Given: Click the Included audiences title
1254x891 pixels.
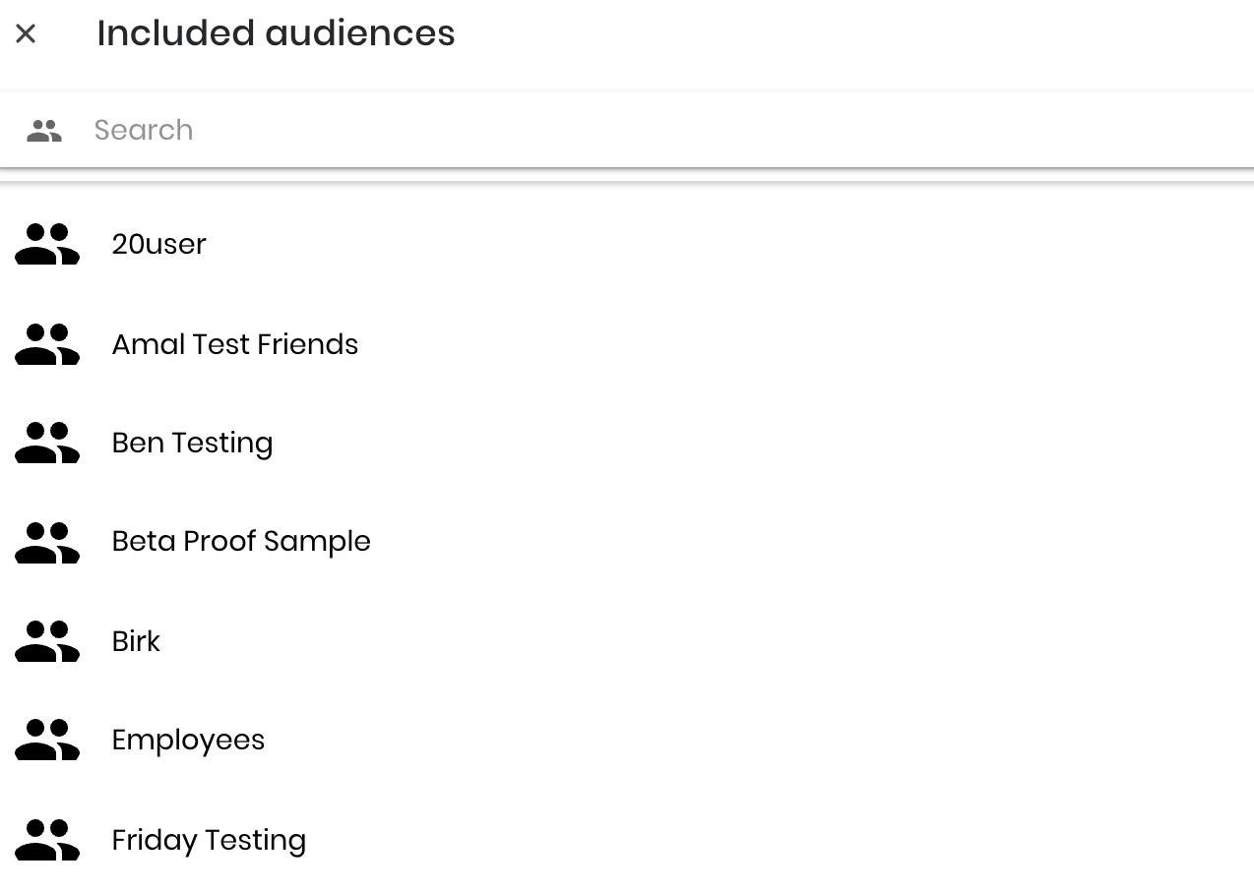Looking at the screenshot, I should tap(276, 33).
